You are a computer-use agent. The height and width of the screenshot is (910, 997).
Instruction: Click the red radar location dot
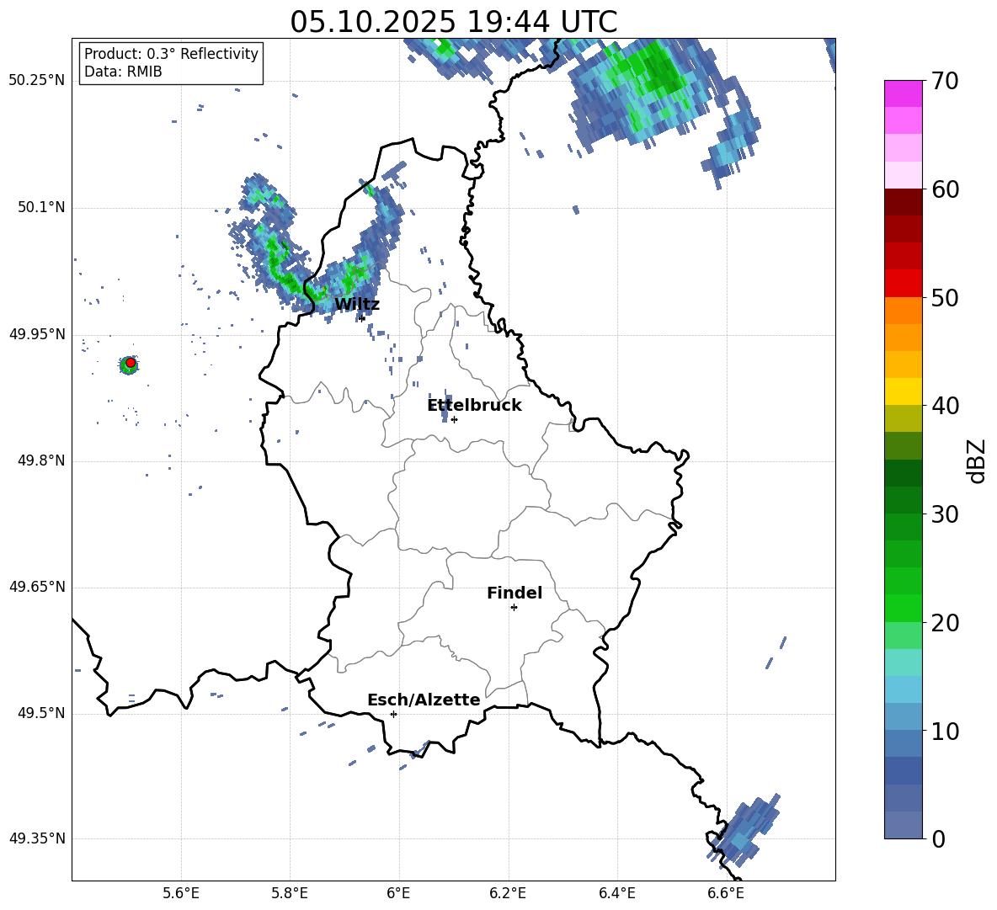[x=131, y=363]
